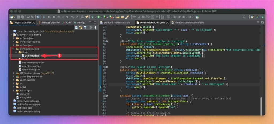Open the ProductsScreenRunner.java editor tab
The width and height of the screenshot is (274, 124).
[x=188, y=23]
